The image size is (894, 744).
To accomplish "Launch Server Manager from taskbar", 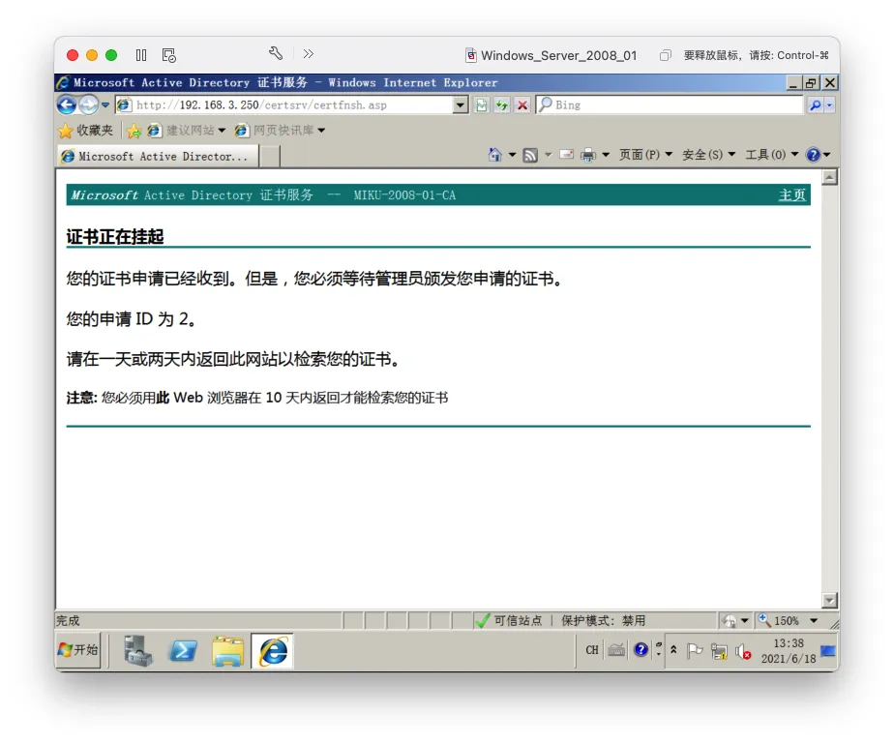I will tap(138, 650).
